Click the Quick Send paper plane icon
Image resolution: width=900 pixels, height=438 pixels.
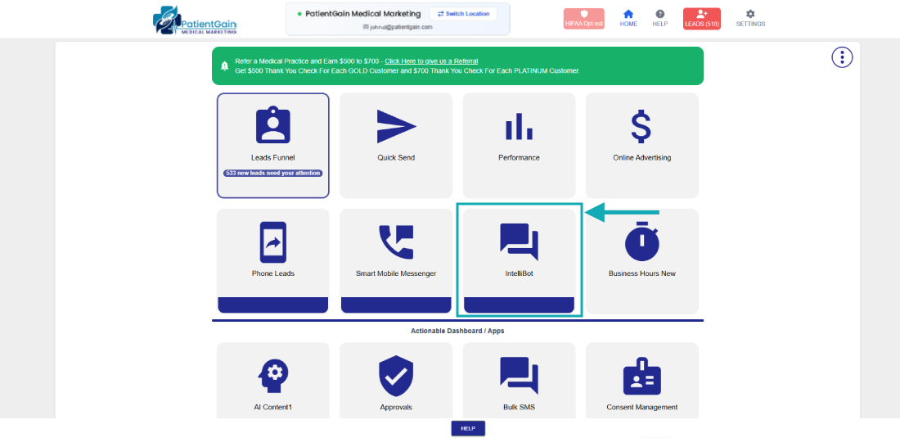396,125
